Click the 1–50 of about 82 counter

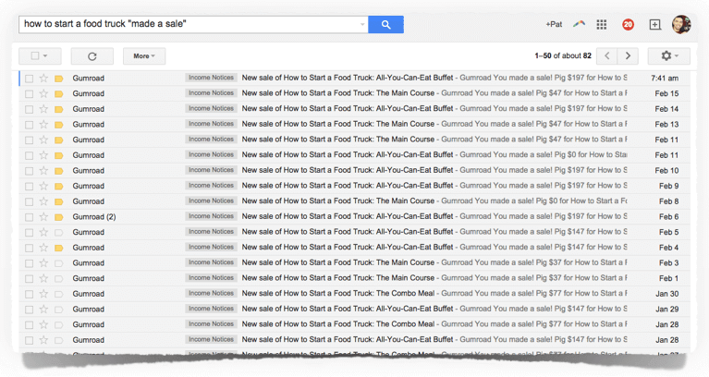[x=563, y=55]
